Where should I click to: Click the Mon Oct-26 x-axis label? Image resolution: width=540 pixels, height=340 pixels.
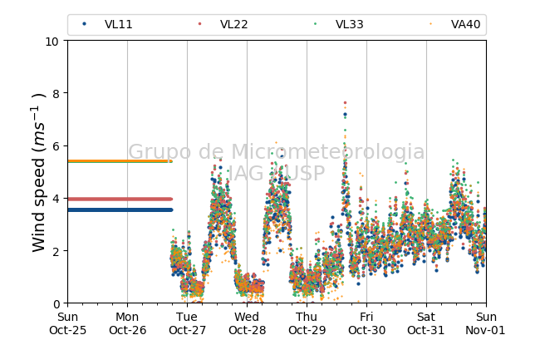127,323
